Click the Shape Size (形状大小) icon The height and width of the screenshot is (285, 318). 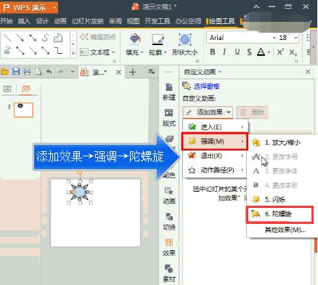(x=185, y=39)
